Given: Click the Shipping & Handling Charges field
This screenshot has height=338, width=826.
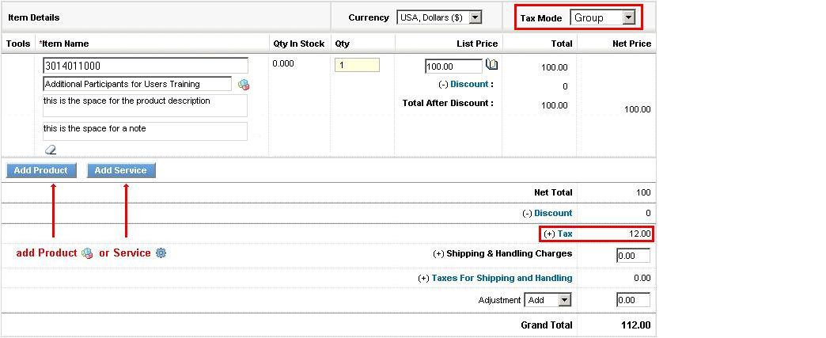Looking at the screenshot, I should pos(633,256).
